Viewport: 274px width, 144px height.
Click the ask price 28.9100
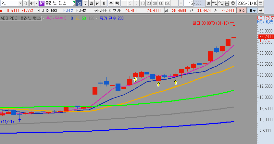point(131,10)
